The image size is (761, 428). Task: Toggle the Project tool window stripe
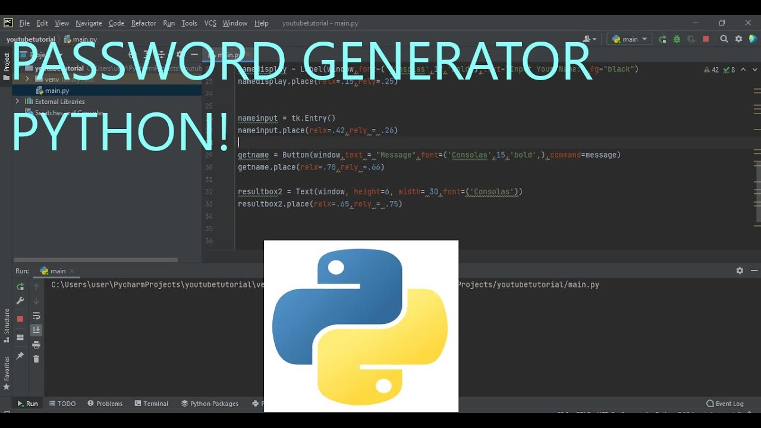point(7,66)
